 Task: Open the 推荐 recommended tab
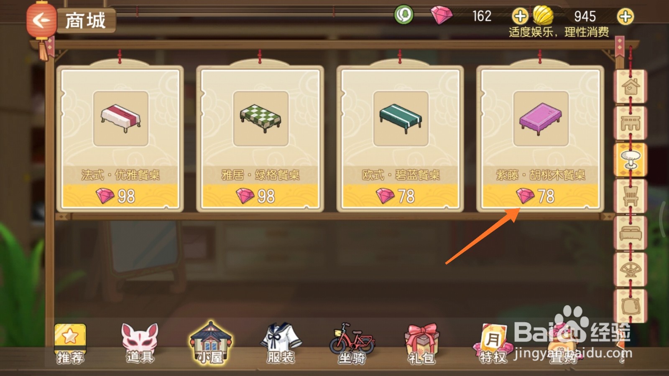[70, 343]
